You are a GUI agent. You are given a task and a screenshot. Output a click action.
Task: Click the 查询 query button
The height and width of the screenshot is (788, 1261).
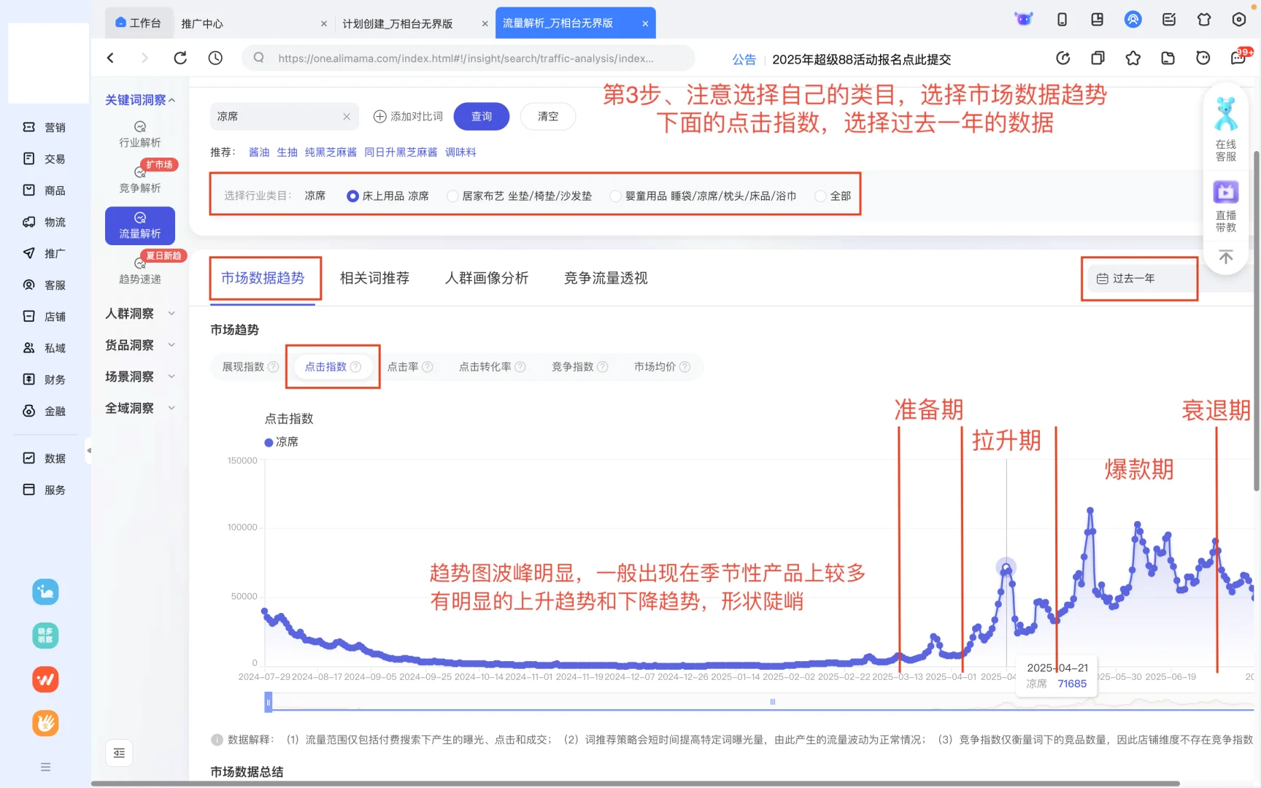482,116
